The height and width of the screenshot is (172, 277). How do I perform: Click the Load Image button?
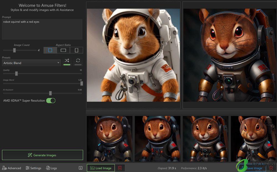[101, 168]
